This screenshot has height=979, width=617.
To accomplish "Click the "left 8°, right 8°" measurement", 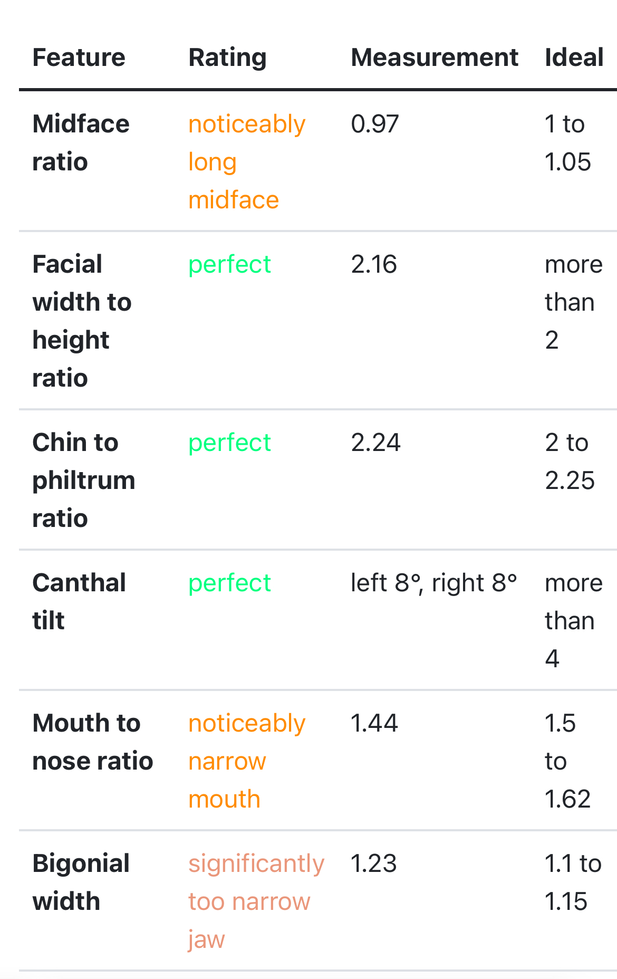I will point(433,583).
